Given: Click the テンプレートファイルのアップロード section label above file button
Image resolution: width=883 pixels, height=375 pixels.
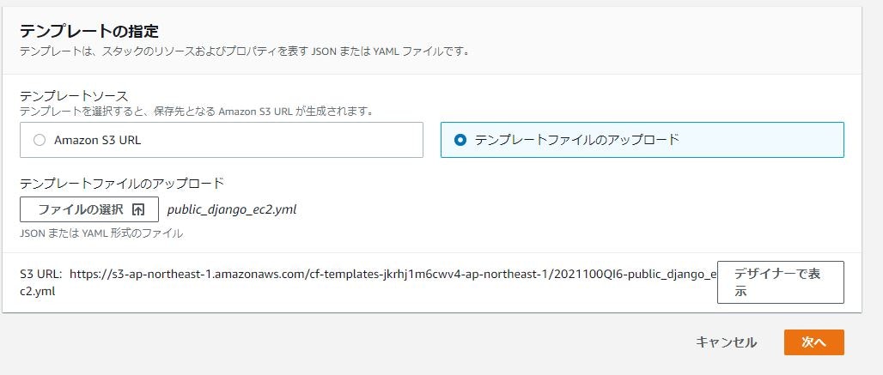Looking at the screenshot, I should coord(122,184).
